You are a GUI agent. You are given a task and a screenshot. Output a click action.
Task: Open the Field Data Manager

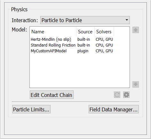114,109
